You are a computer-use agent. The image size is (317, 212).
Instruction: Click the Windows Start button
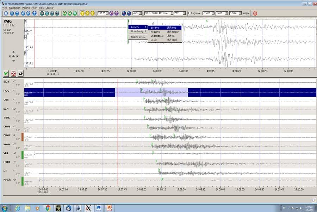point(4,208)
